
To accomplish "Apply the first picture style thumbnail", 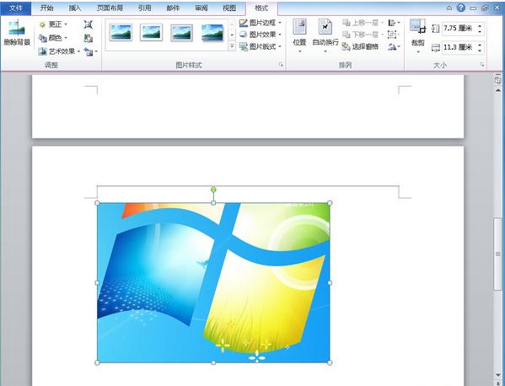I will click(121, 33).
